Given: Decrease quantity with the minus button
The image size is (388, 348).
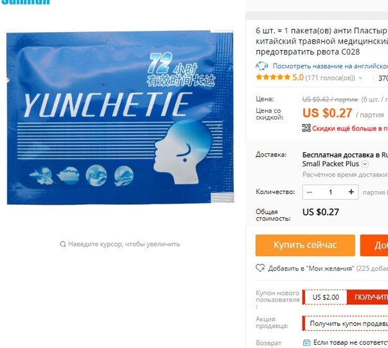Looking at the screenshot, I should click(310, 192).
